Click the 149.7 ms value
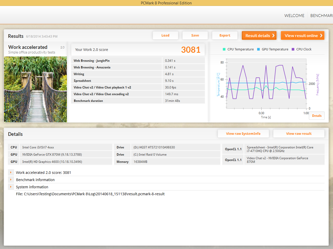This screenshot has height=249, width=333. 172,94
